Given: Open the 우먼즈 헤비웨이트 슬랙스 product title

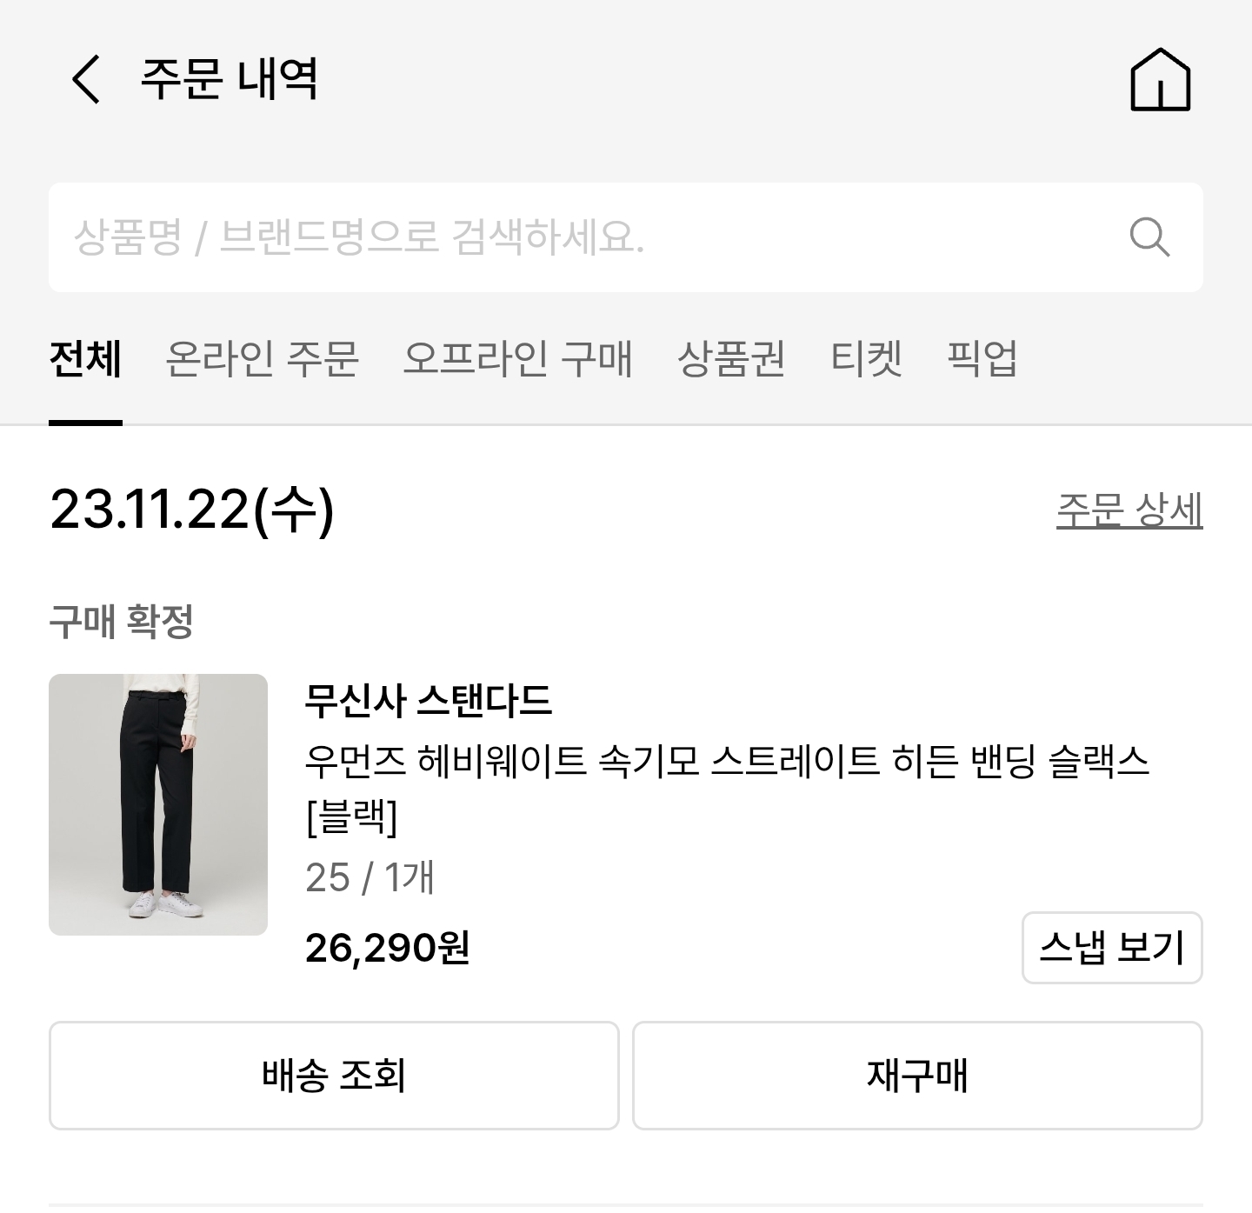Looking at the screenshot, I should click(726, 763).
